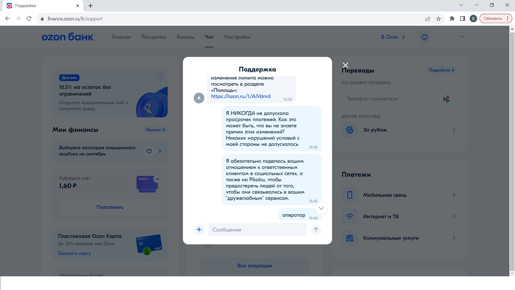The width and height of the screenshot is (515, 290).
Task: Open the Chrome profile B avatar
Action: 473,19
